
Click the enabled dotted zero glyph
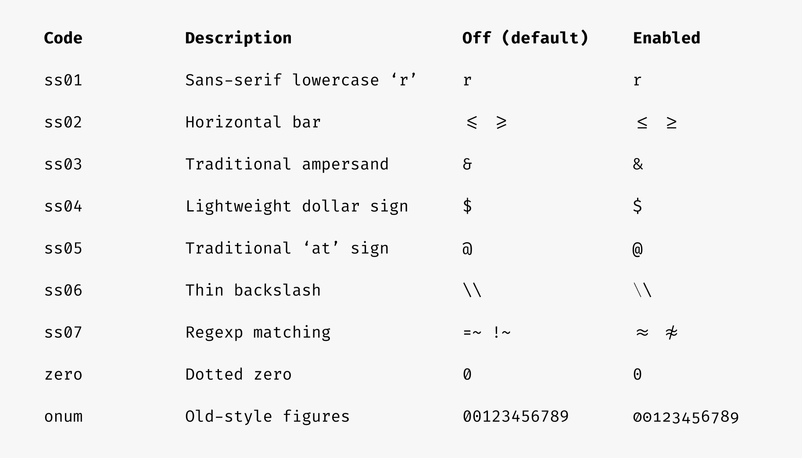pos(637,374)
